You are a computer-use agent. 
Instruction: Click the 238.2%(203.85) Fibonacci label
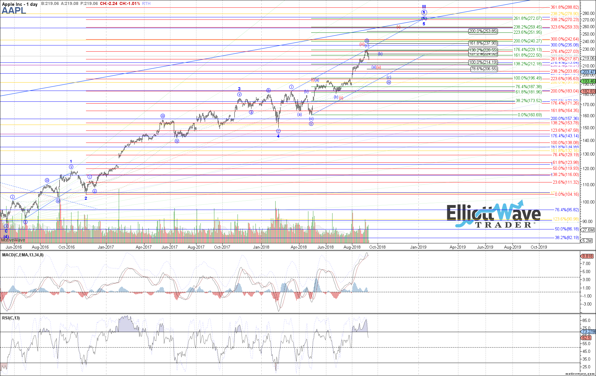564,71
